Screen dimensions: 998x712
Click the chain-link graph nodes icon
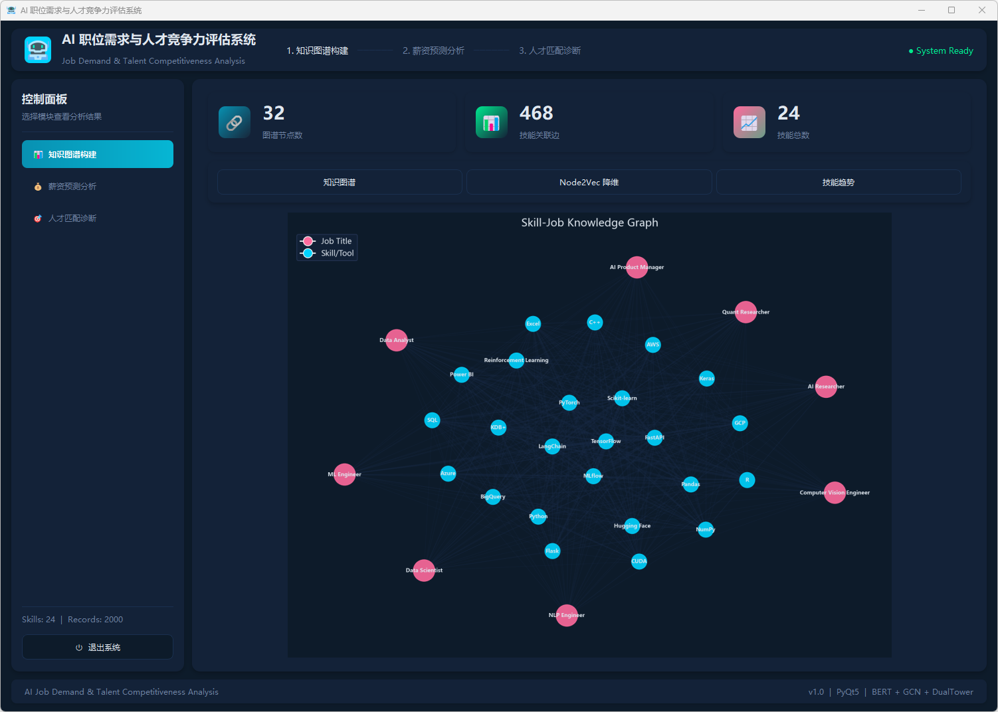pos(235,122)
